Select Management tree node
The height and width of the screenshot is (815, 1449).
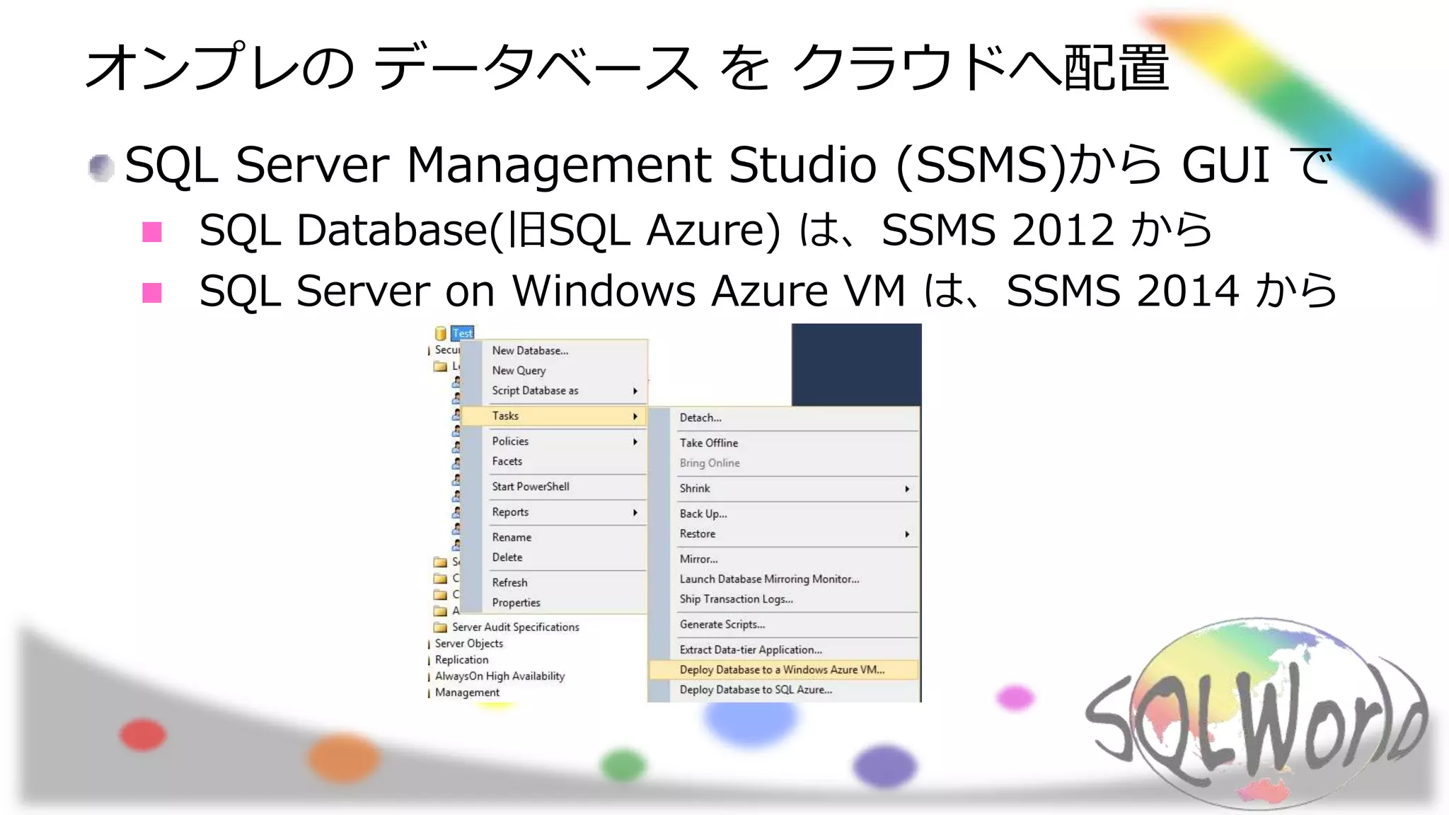pyautogui.click(x=467, y=693)
